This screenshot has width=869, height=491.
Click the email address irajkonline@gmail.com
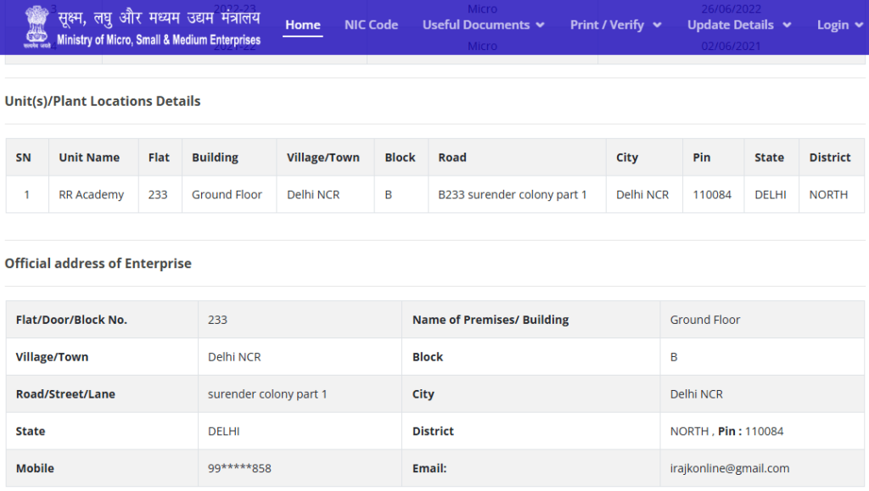pos(730,468)
